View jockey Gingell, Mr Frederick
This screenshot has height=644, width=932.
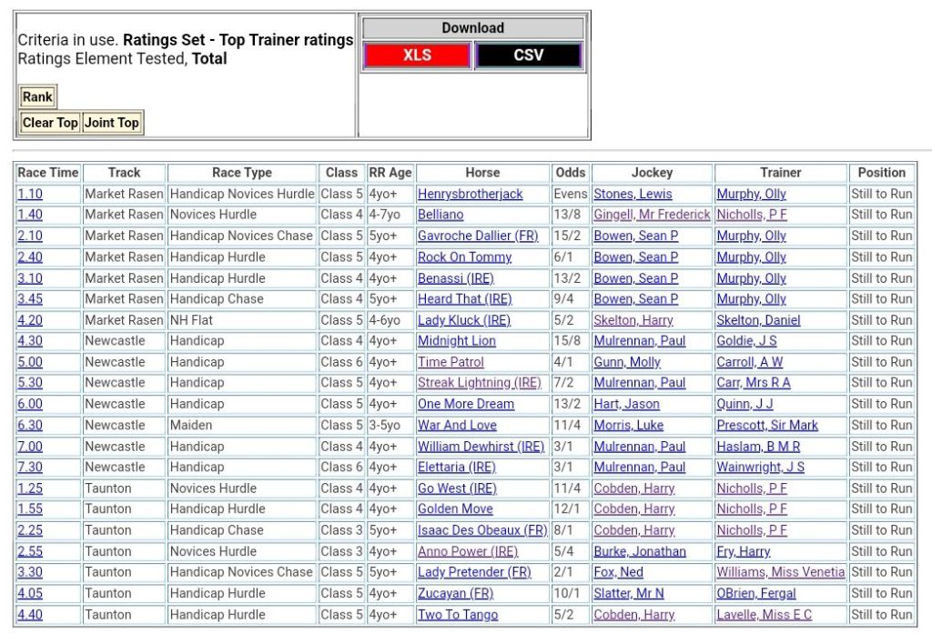pos(651,215)
